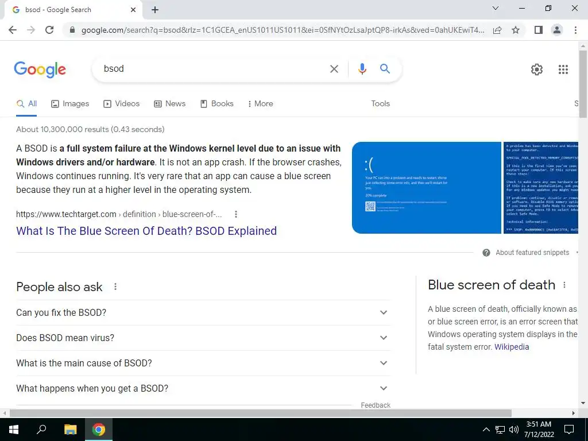The image size is (588, 441).
Task: Open Windows taskbar search
Action: click(41, 430)
